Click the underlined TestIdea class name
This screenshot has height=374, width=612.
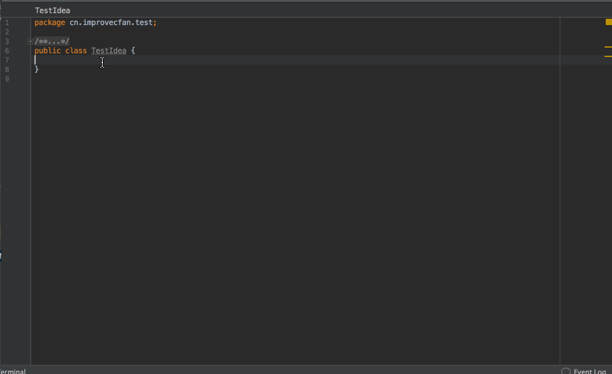pyautogui.click(x=109, y=51)
